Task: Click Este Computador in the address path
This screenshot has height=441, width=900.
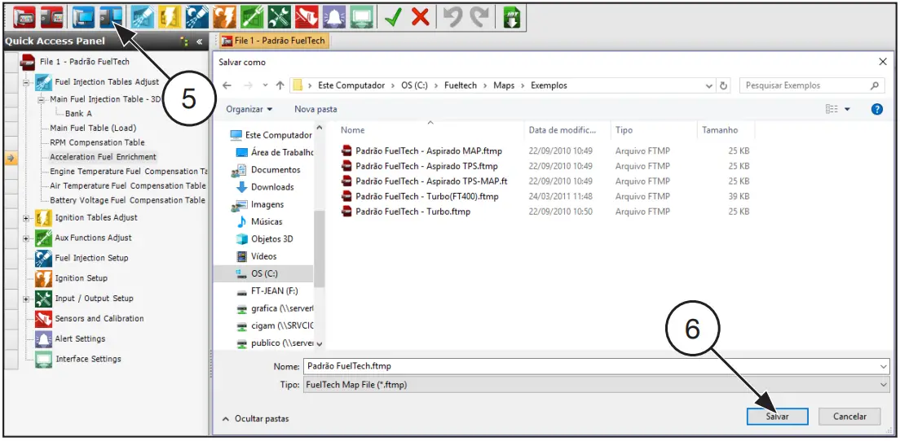Action: click(352, 85)
